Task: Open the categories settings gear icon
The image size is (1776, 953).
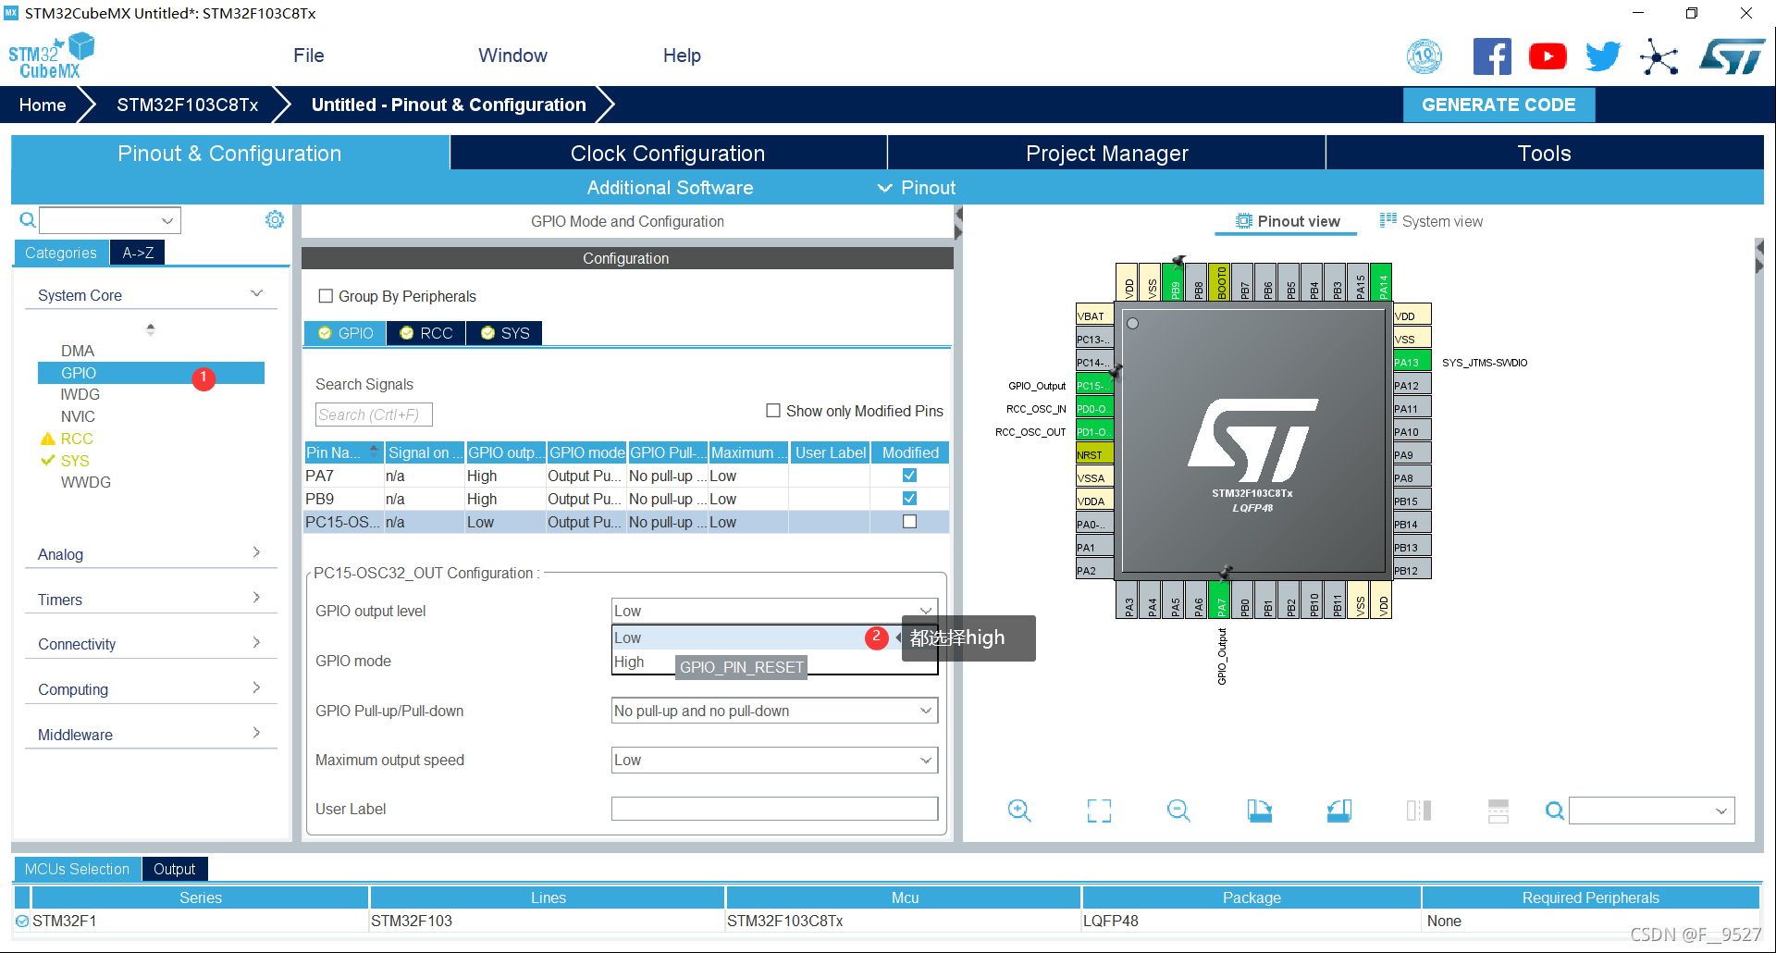Action: [x=275, y=219]
